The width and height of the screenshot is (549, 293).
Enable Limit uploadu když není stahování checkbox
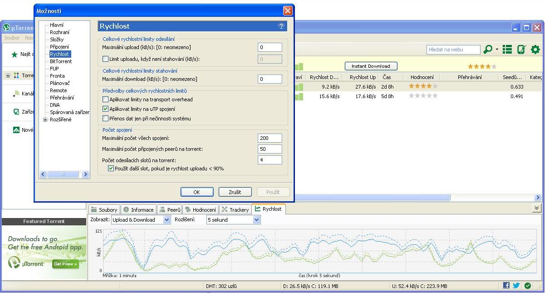[106, 59]
